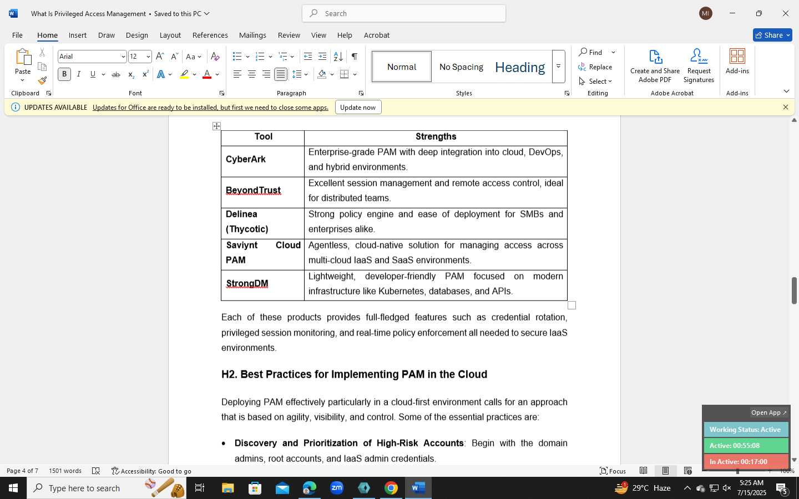The image size is (799, 499).
Task: Toggle Italic formatting
Action: (x=79, y=74)
